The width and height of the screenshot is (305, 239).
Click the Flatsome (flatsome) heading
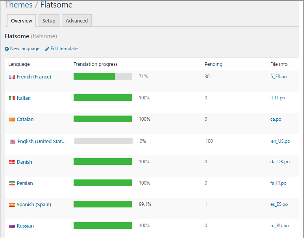31,36
